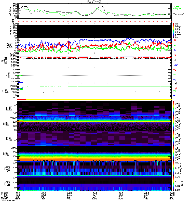Screen dimensions: 191x204
Task: Pick the SST ions Eflux color bar
Action: [173, 109]
